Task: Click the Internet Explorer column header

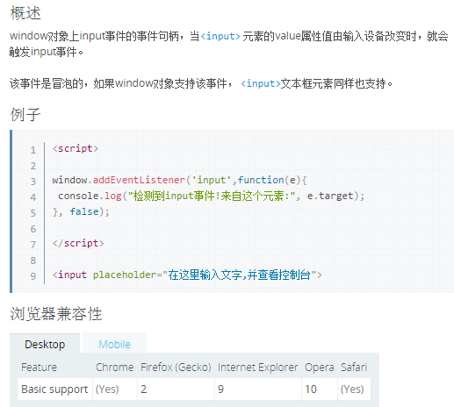Action: tap(257, 368)
